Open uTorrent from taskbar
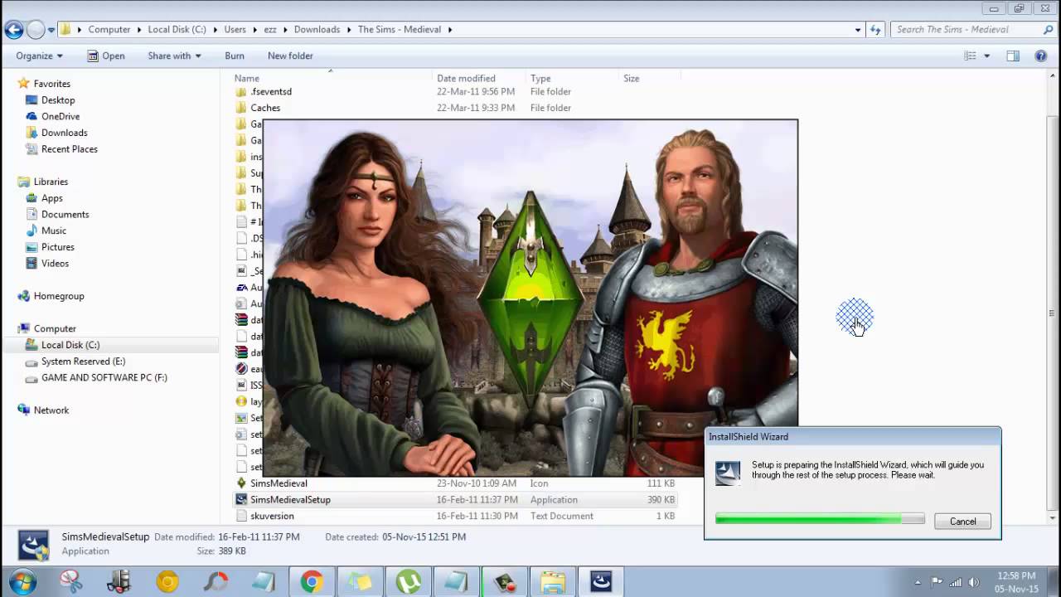Screen dimensions: 1061x597 coord(409,582)
